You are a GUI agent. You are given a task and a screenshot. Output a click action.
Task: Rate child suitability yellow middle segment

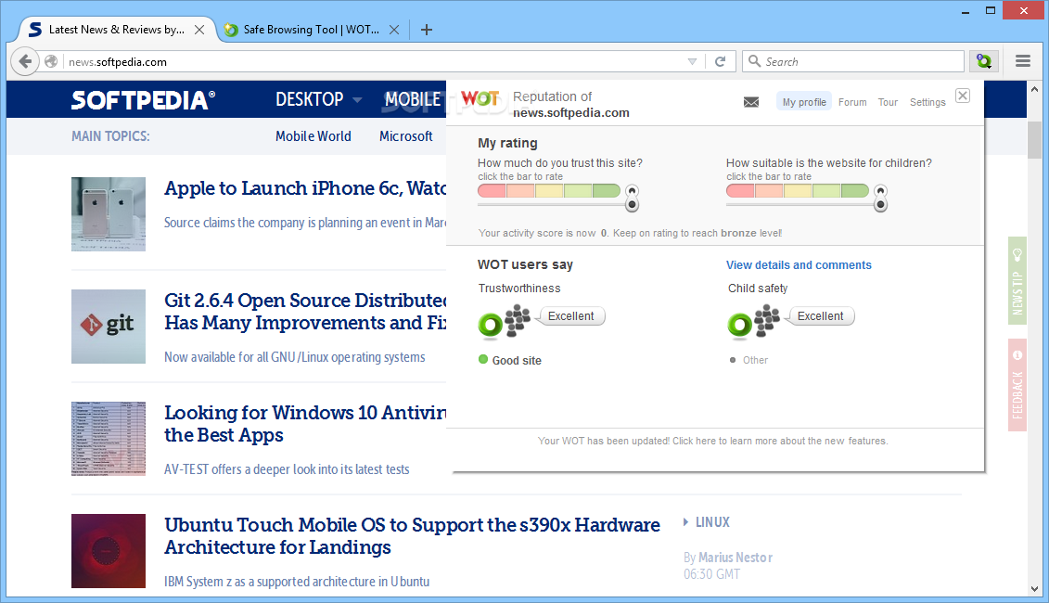click(x=798, y=191)
